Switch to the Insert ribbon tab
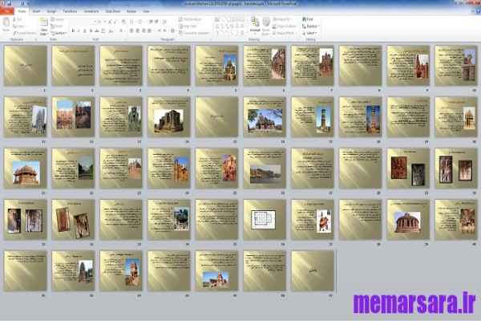This screenshot has width=481, height=321. [36, 12]
